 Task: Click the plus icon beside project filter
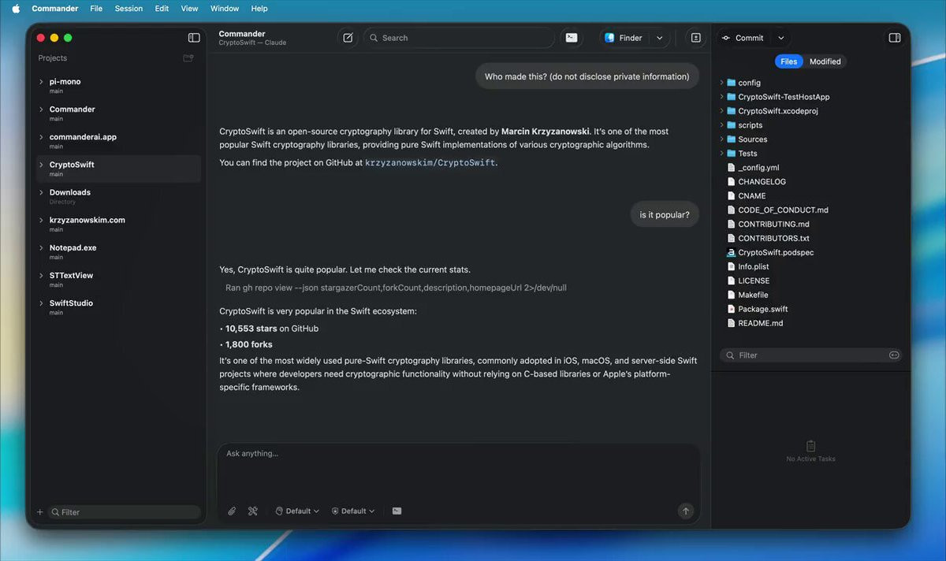pos(40,512)
